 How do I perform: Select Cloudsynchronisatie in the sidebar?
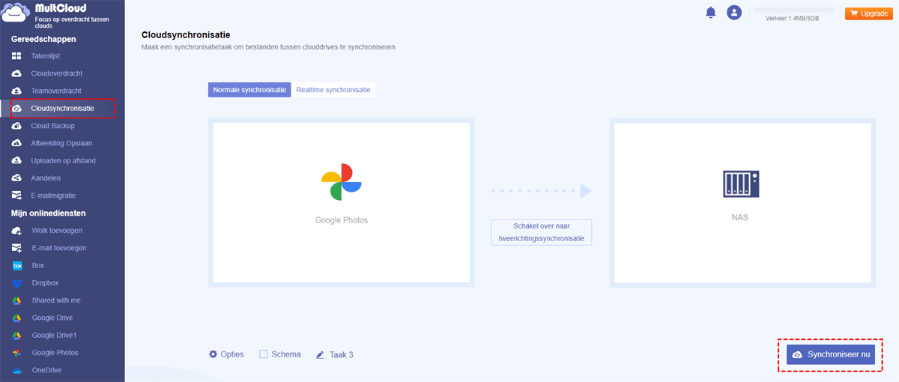click(62, 109)
